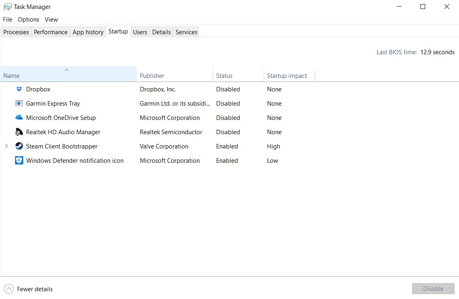Click the Disable button
Image resolution: width=459 pixels, height=299 pixels.
click(433, 289)
